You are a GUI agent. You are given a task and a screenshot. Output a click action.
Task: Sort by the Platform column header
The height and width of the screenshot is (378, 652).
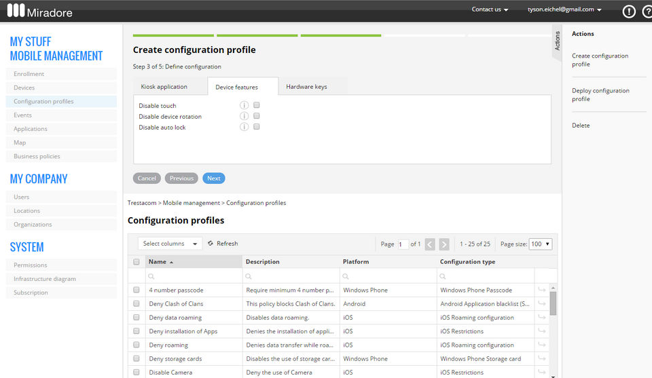point(388,262)
